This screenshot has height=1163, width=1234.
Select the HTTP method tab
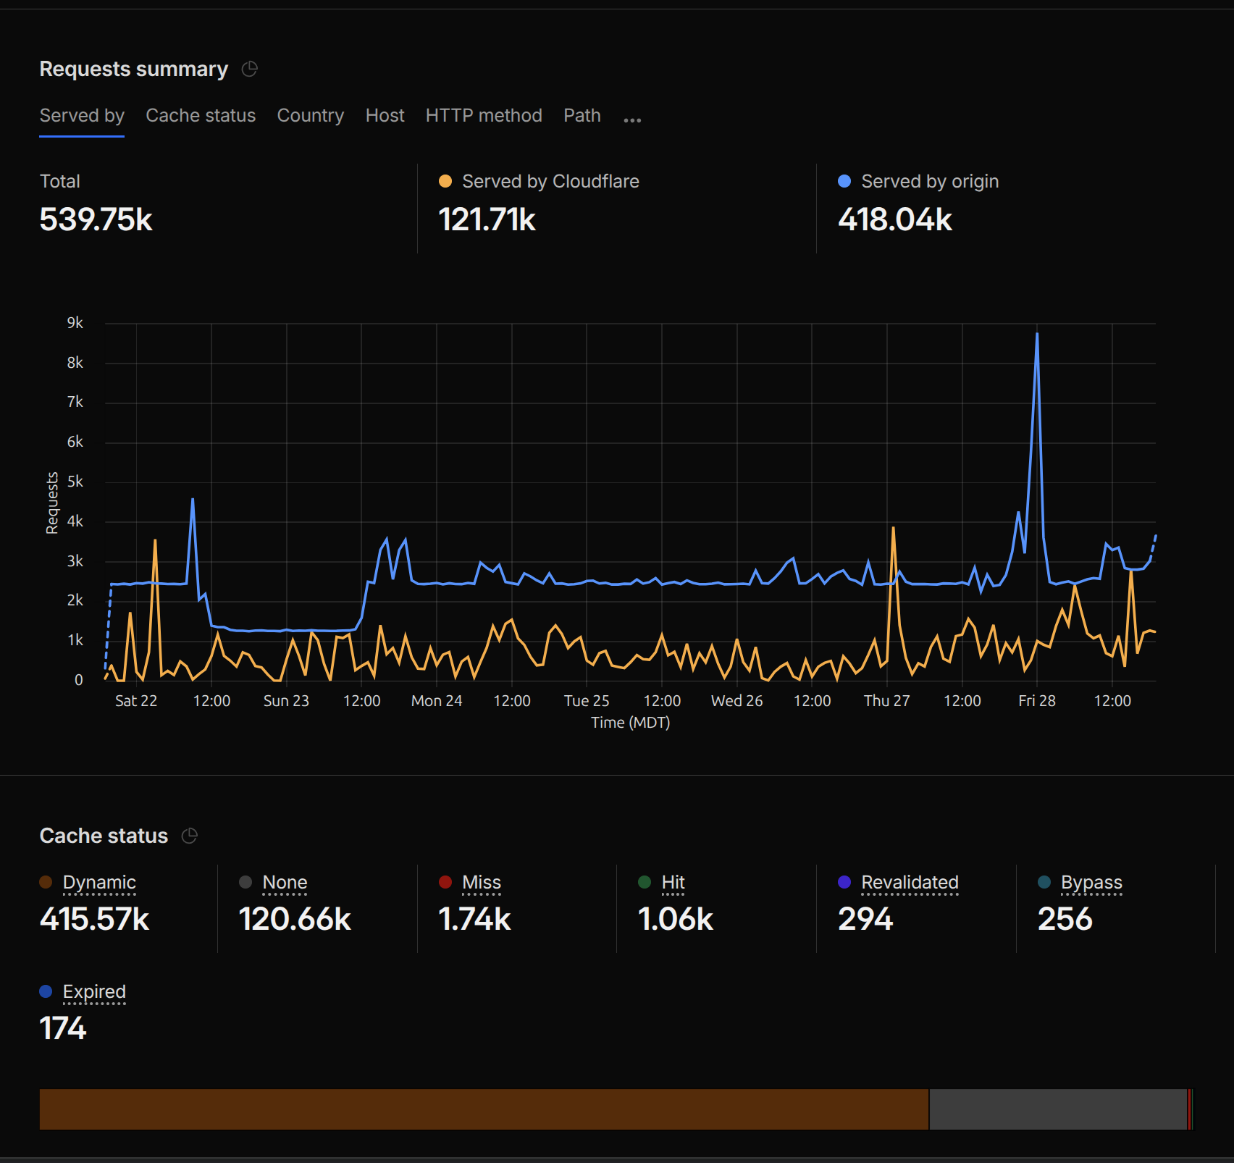[x=484, y=116]
